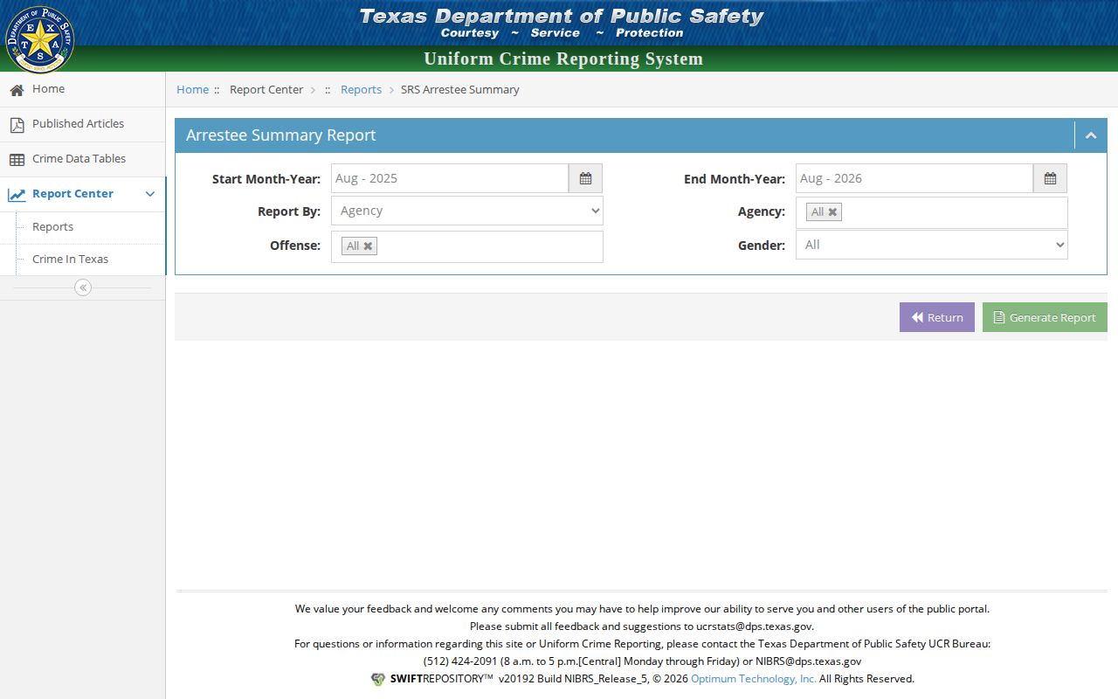Collapse the sidebar with double-arrow button
1118x699 pixels.
tap(83, 287)
